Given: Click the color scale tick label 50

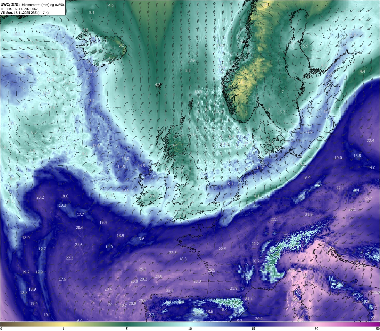Looking at the screenshot, I should pos(378,329).
